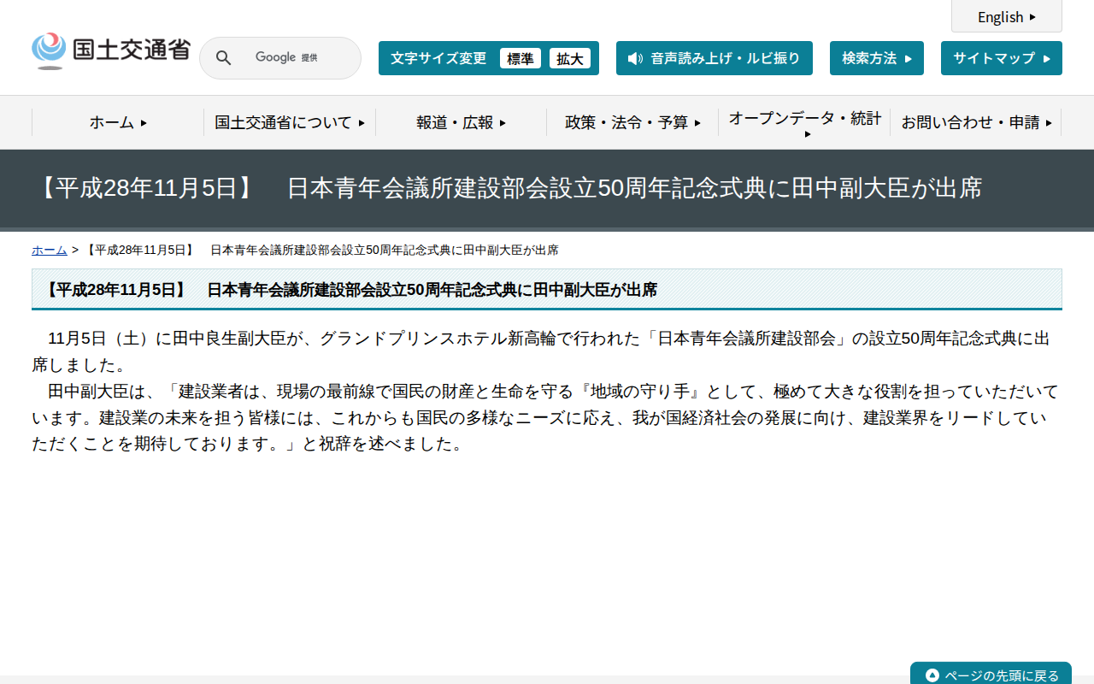Viewport: 1094px width, 684px height.
Task: Click the arrow icon next to サイトマップ
Action: coord(1048,58)
